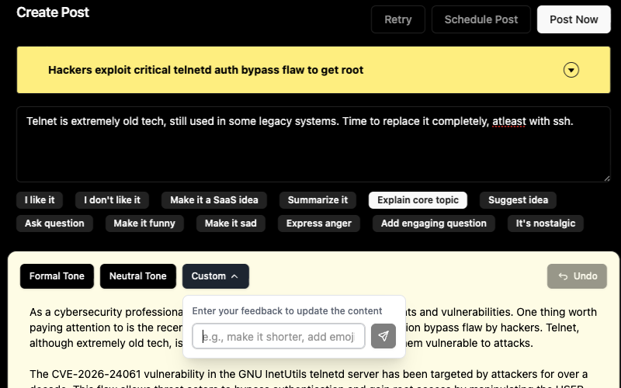Choose the Explain core topic chip
The width and height of the screenshot is (621, 388).
coord(418,200)
